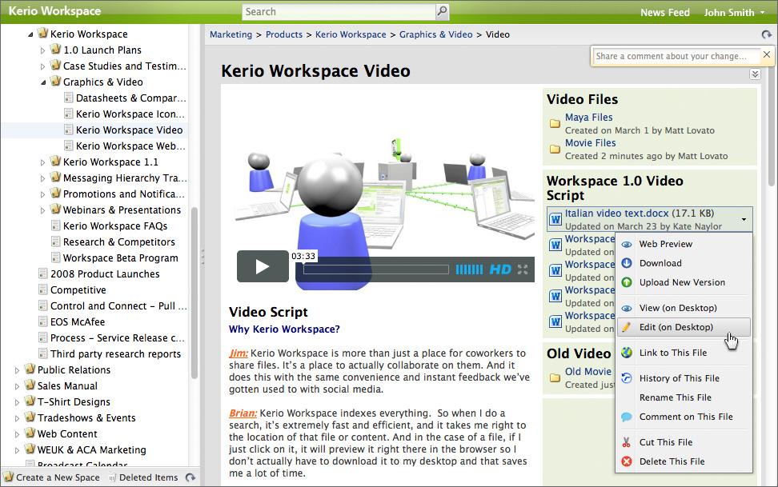Open the Maya Files folder link
The height and width of the screenshot is (487, 778).
[588, 118]
